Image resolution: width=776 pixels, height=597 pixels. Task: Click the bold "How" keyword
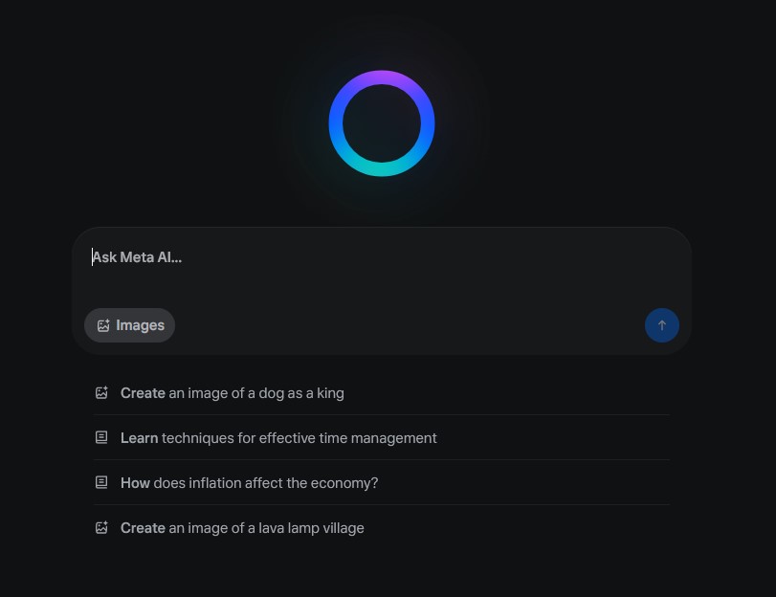coord(135,483)
